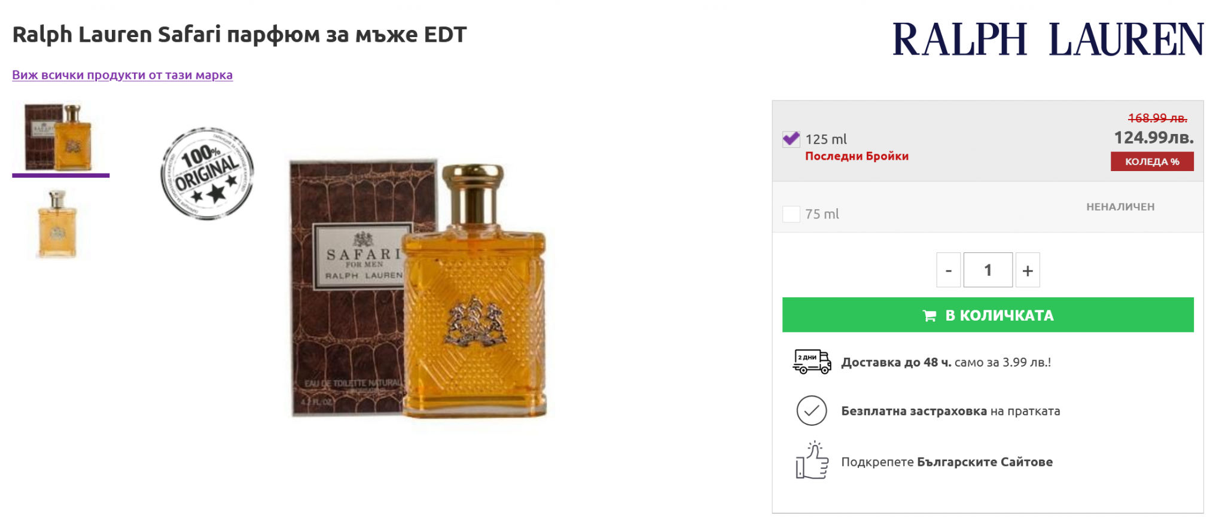
Task: Click the Ralph Lauren brand logo
Action: point(1047,39)
